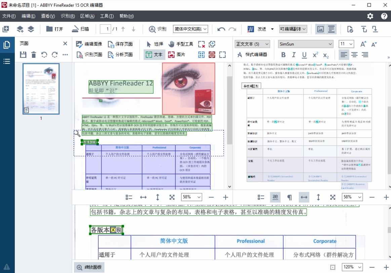Increase font size icon
The image size is (391, 273).
(x=363, y=44)
